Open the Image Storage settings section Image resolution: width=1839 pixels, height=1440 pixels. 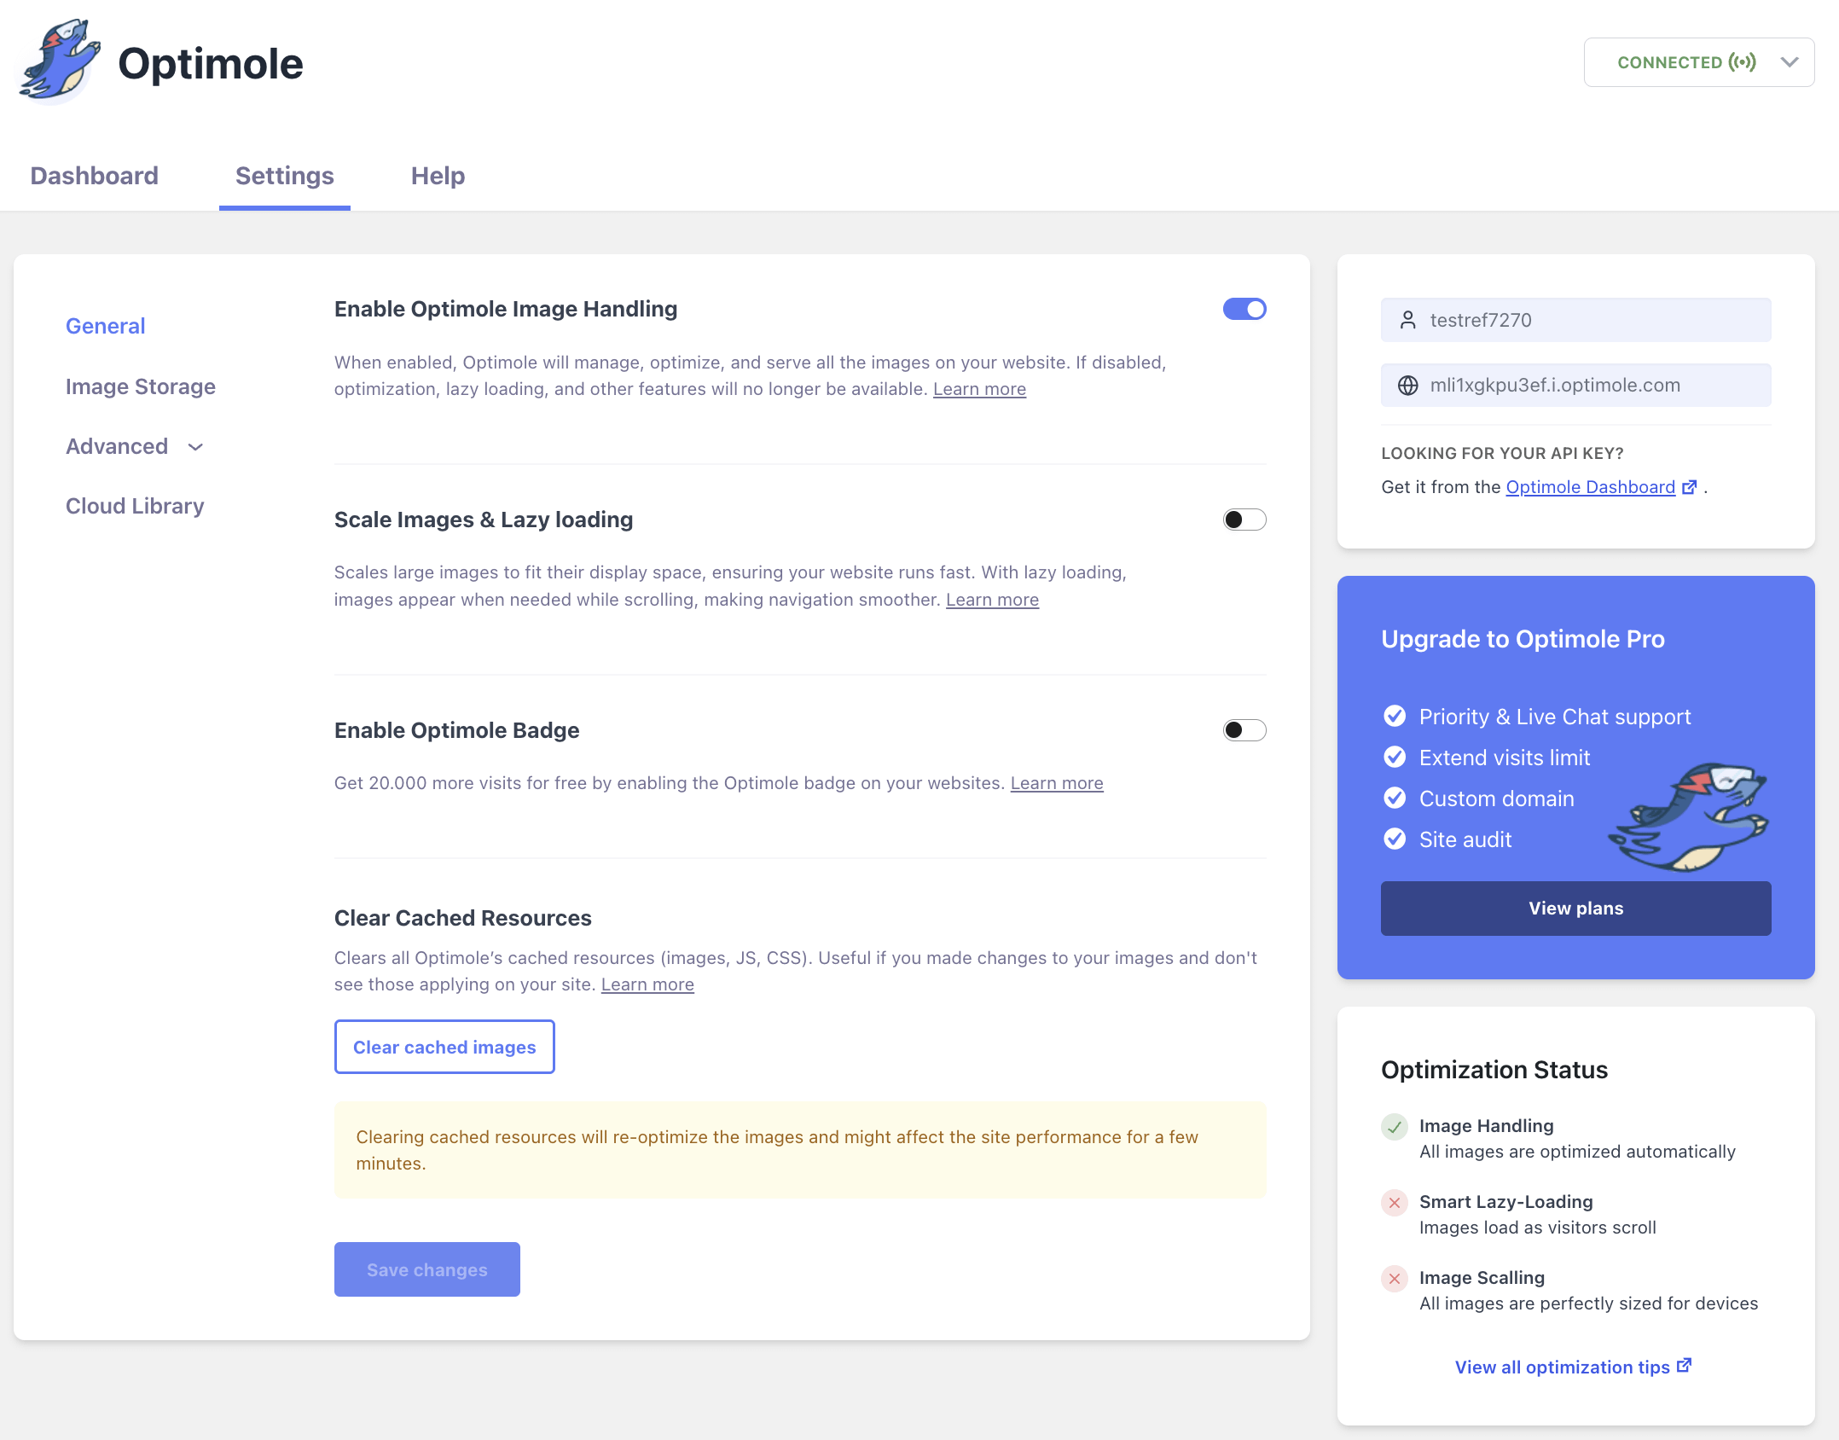pos(141,386)
